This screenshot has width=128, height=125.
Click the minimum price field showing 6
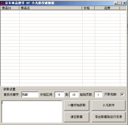coord(59,95)
